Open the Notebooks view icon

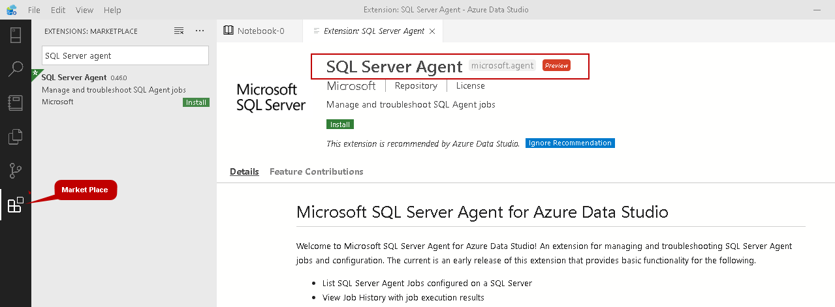[x=15, y=103]
